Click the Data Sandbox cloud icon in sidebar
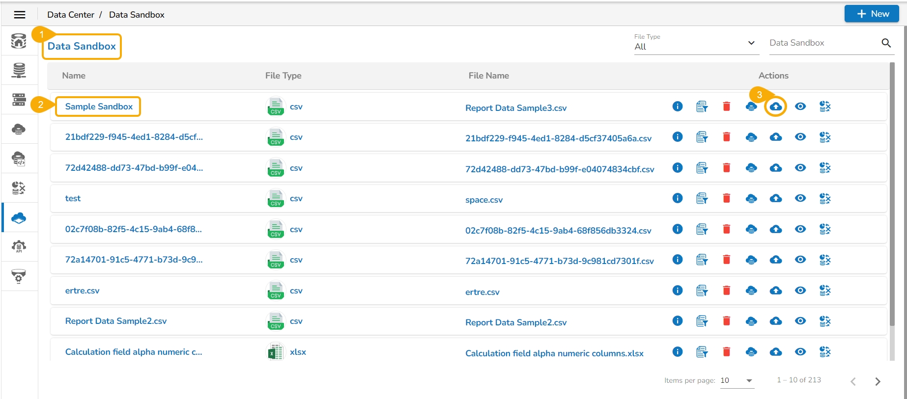 19,217
